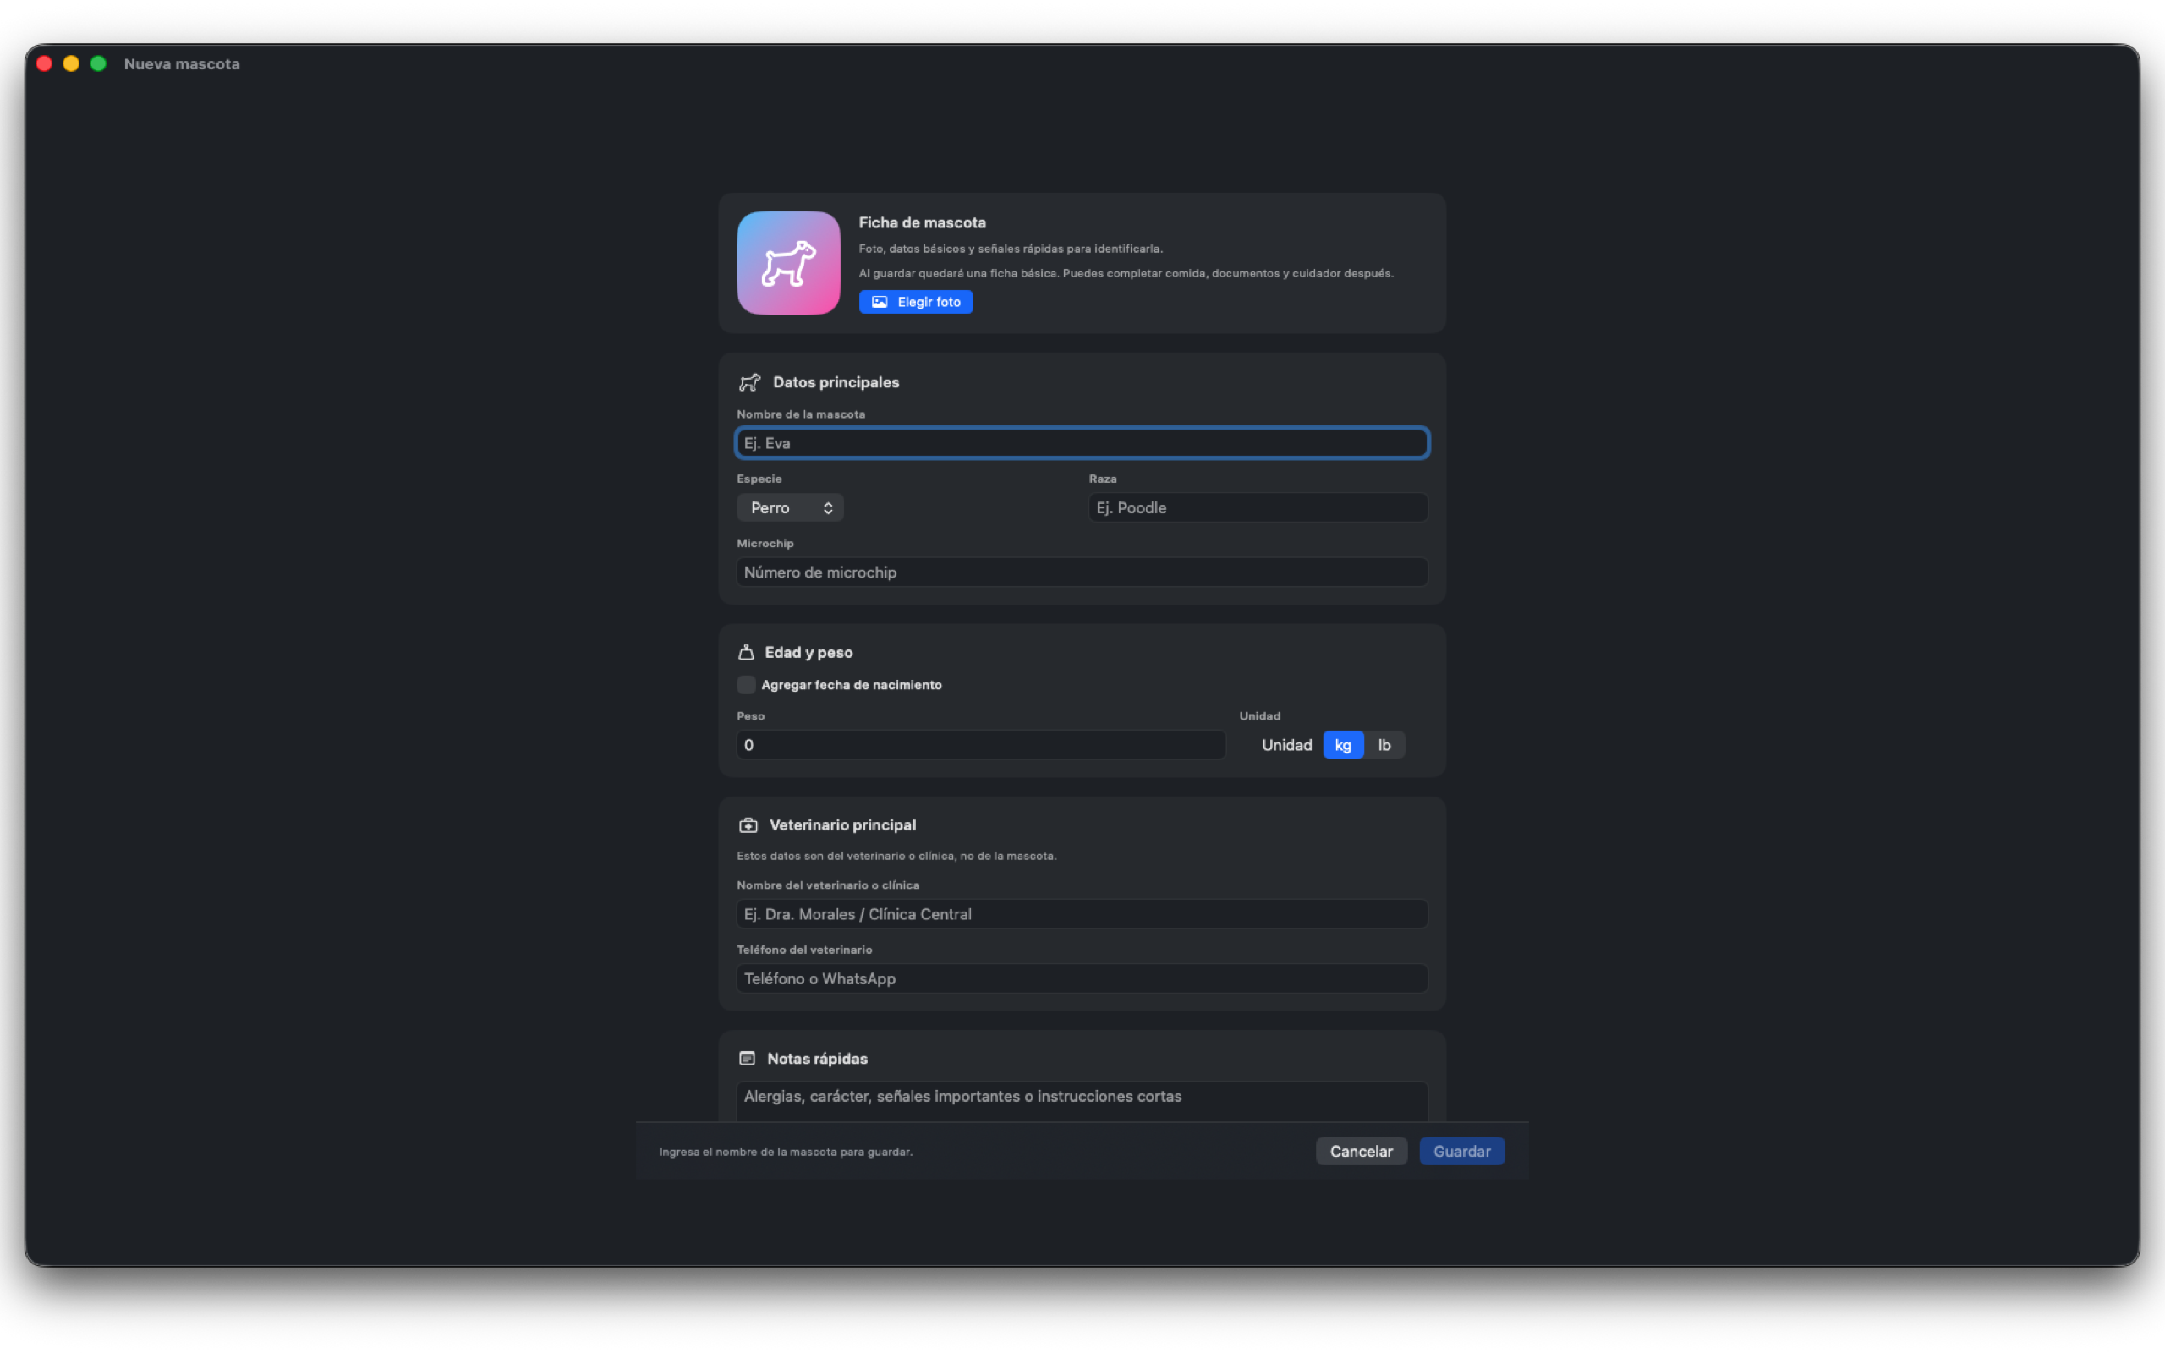Click the Raza field with Ej. Poodle
The image size is (2165, 1353).
[1258, 507]
